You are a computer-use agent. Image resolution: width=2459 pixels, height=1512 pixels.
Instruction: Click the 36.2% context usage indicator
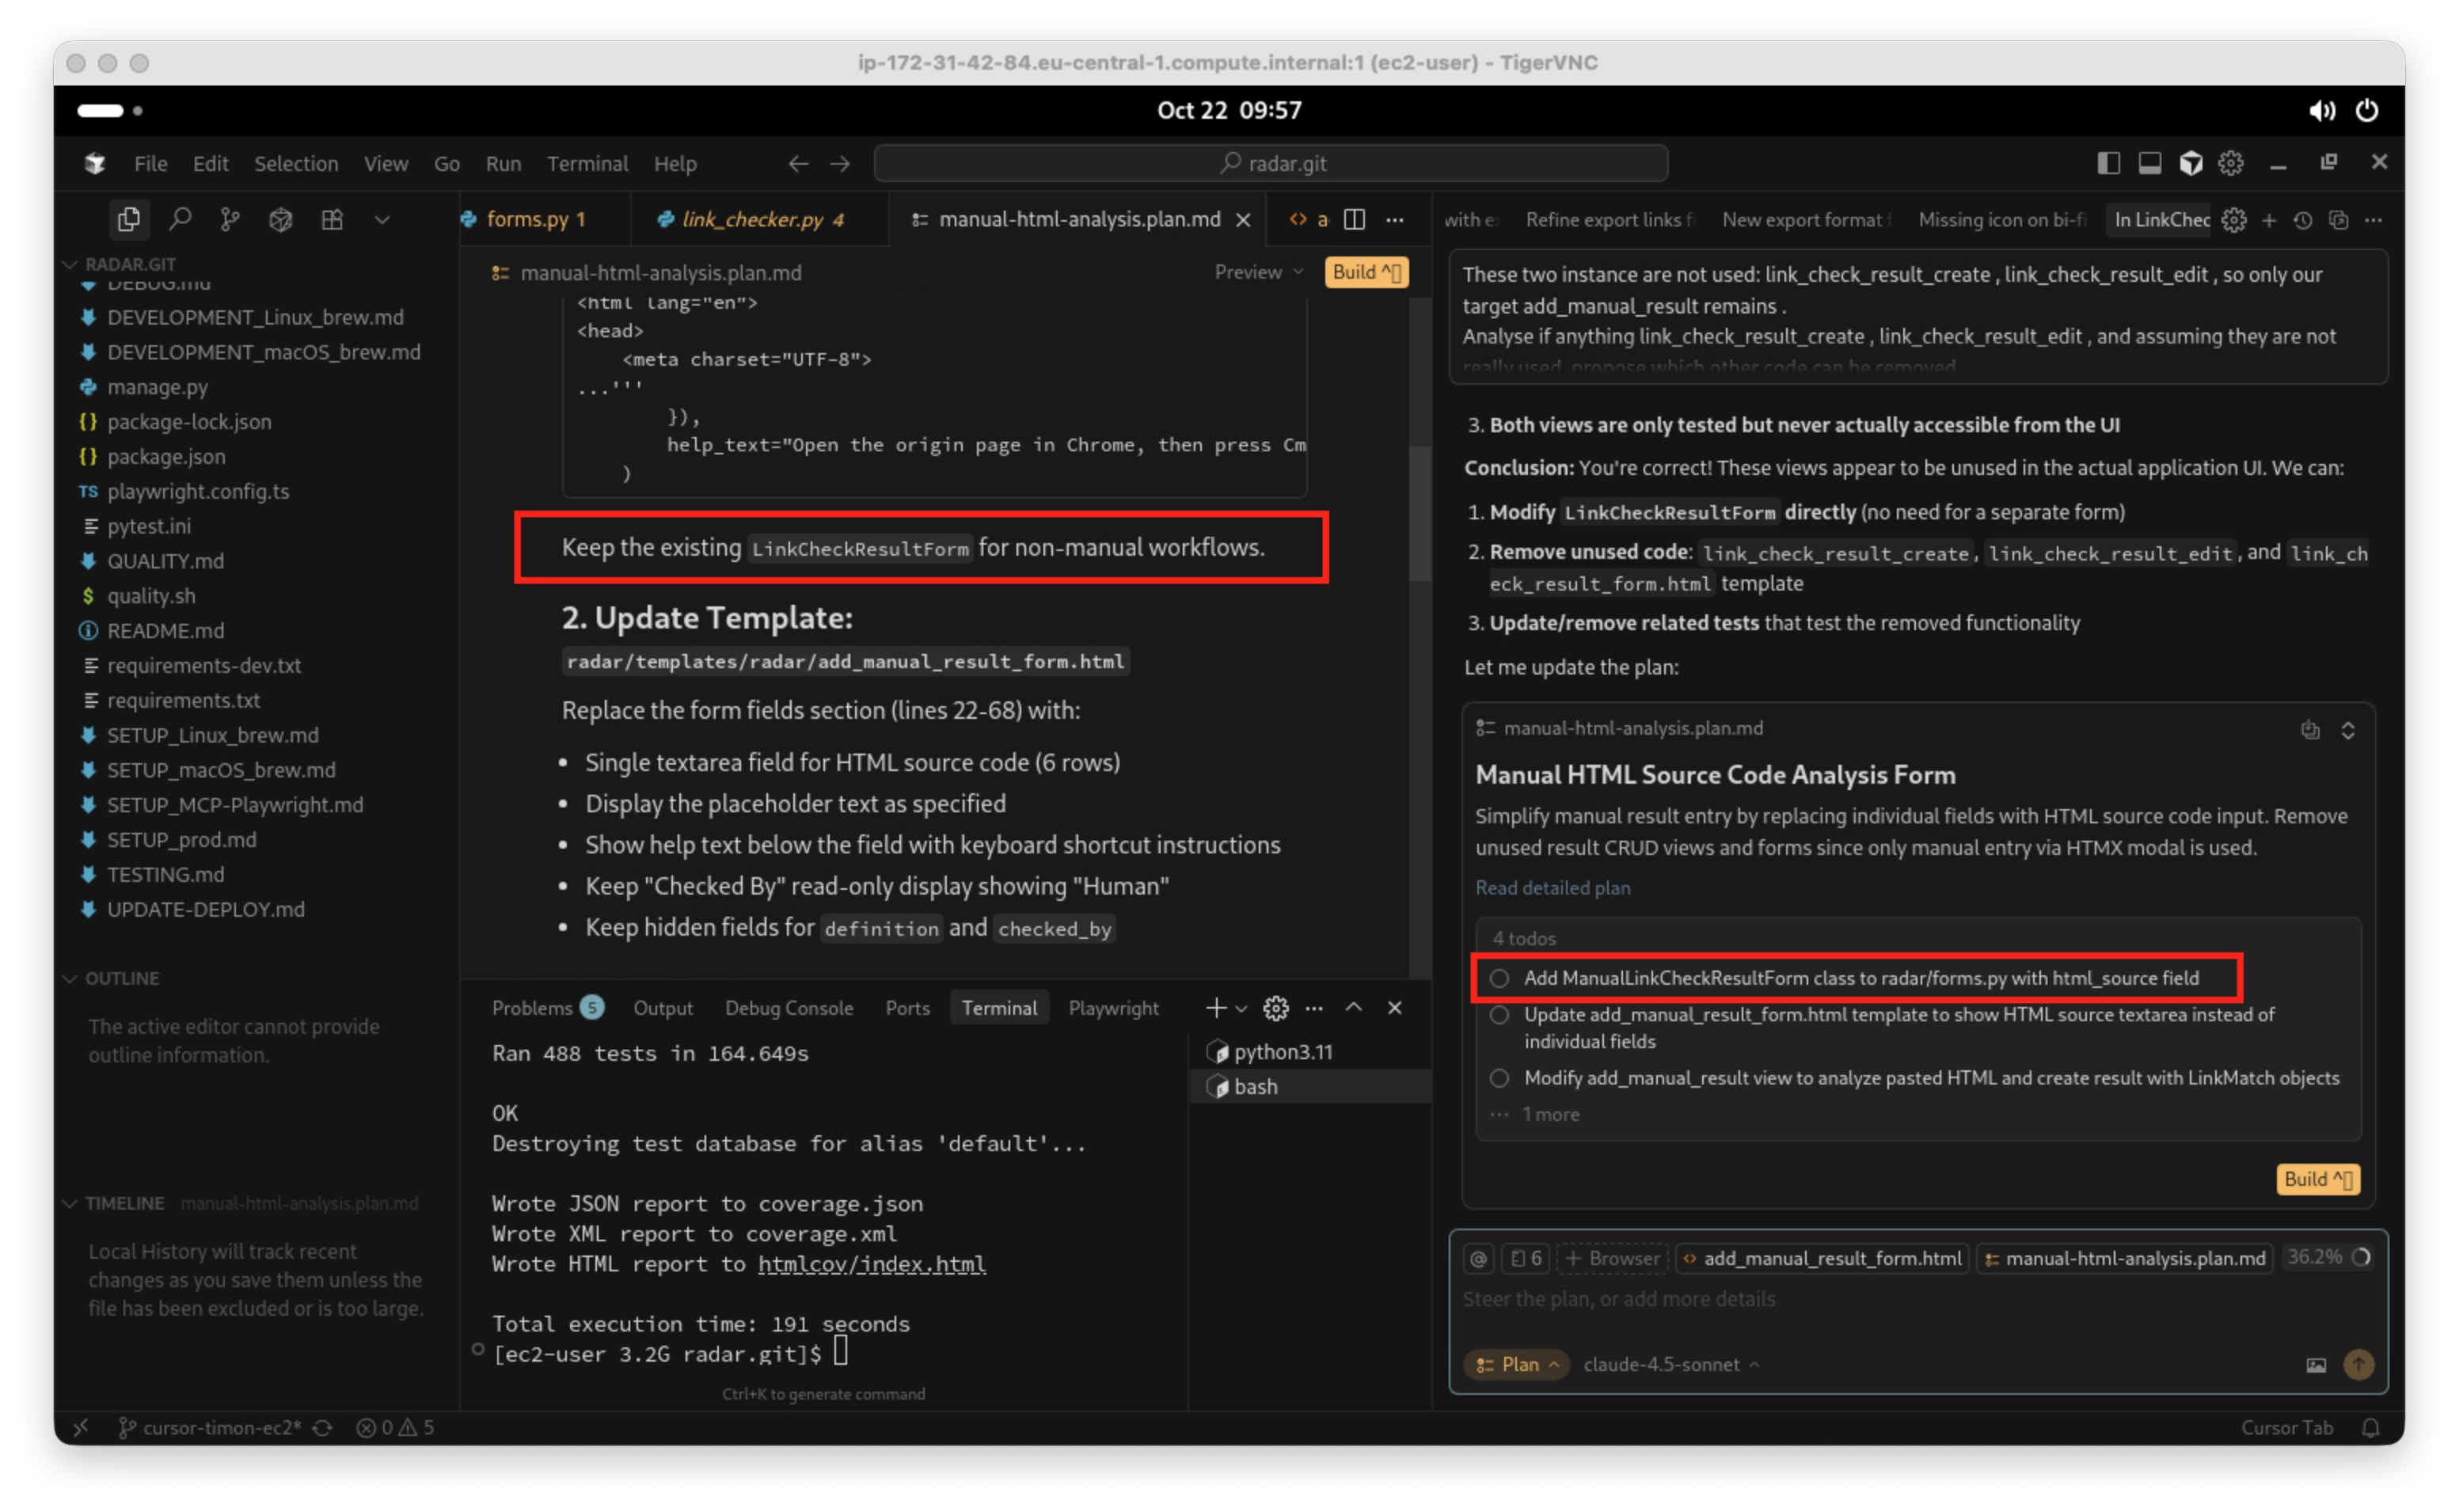point(2328,1257)
